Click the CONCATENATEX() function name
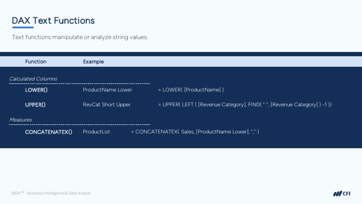Image resolution: width=362 pixels, height=204 pixels. (49, 132)
